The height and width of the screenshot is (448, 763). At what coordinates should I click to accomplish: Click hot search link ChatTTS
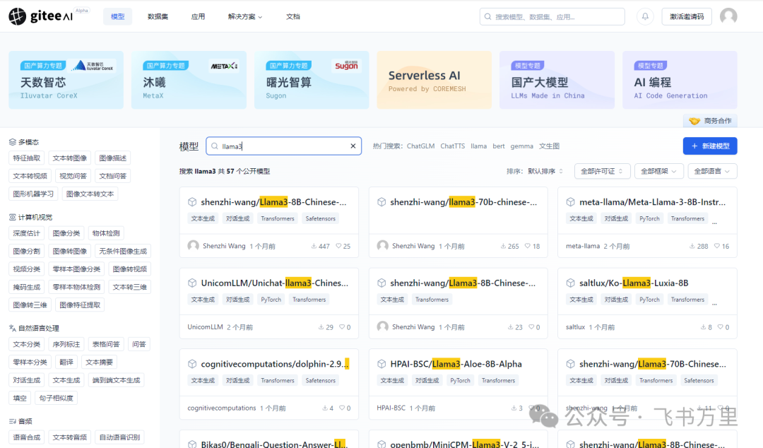pyautogui.click(x=453, y=146)
